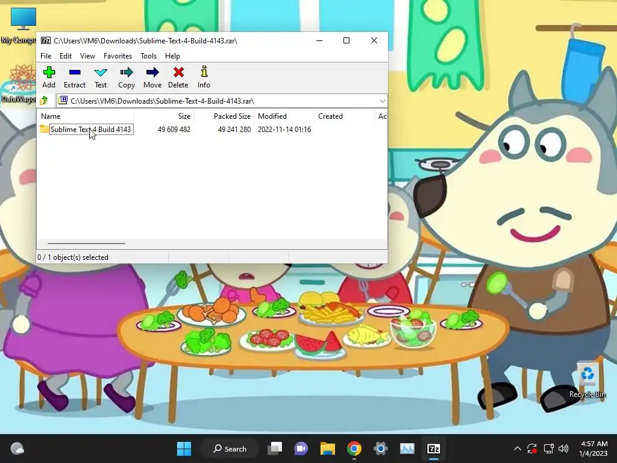Open File Explorer from the taskbar

[327, 449]
